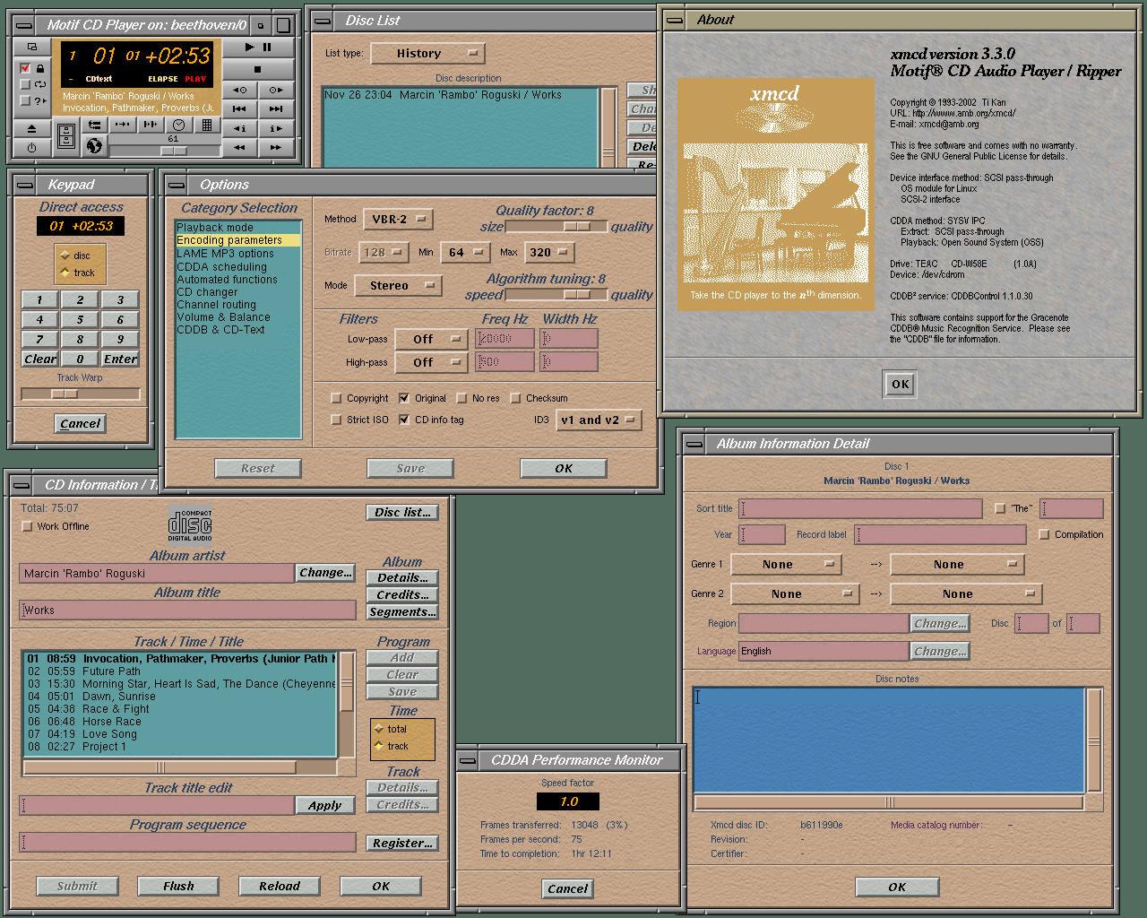Click the Album title input field

point(188,610)
